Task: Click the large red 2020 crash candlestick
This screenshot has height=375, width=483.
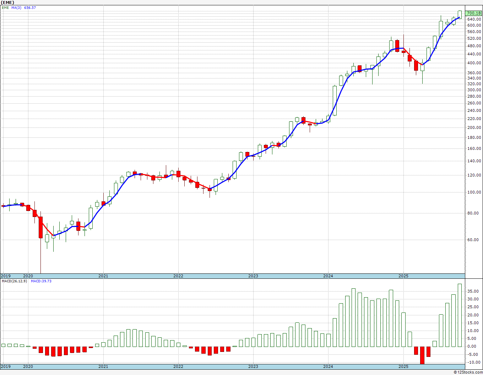Action: (x=41, y=227)
